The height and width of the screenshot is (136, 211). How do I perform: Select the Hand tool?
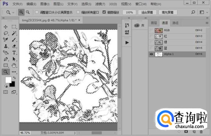coord(14,65)
